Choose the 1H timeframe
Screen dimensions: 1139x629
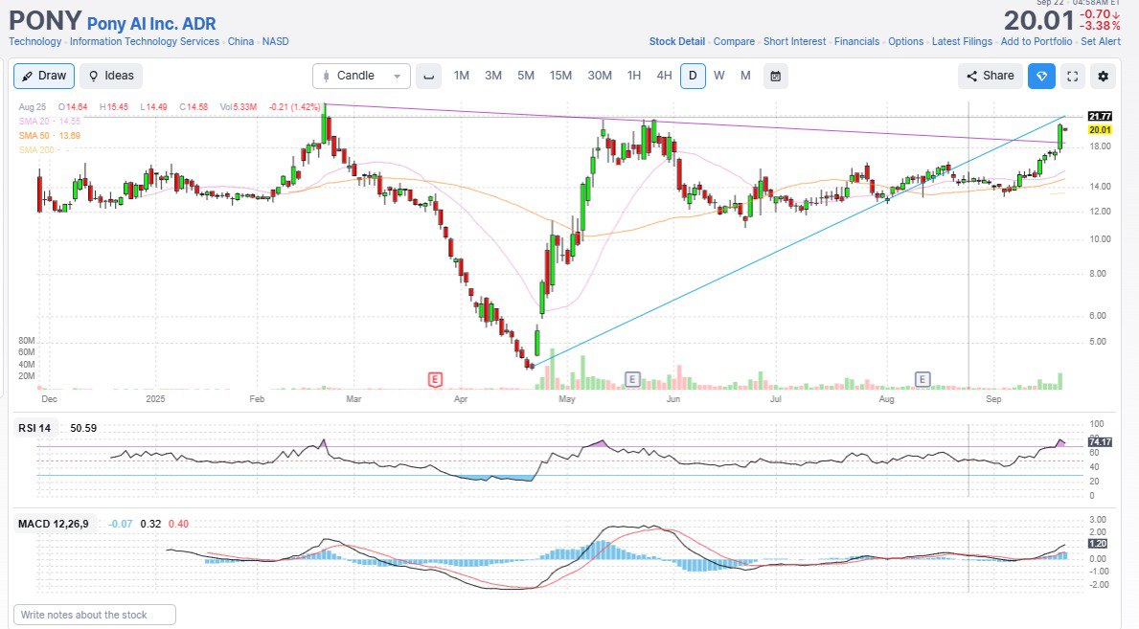pyautogui.click(x=633, y=76)
